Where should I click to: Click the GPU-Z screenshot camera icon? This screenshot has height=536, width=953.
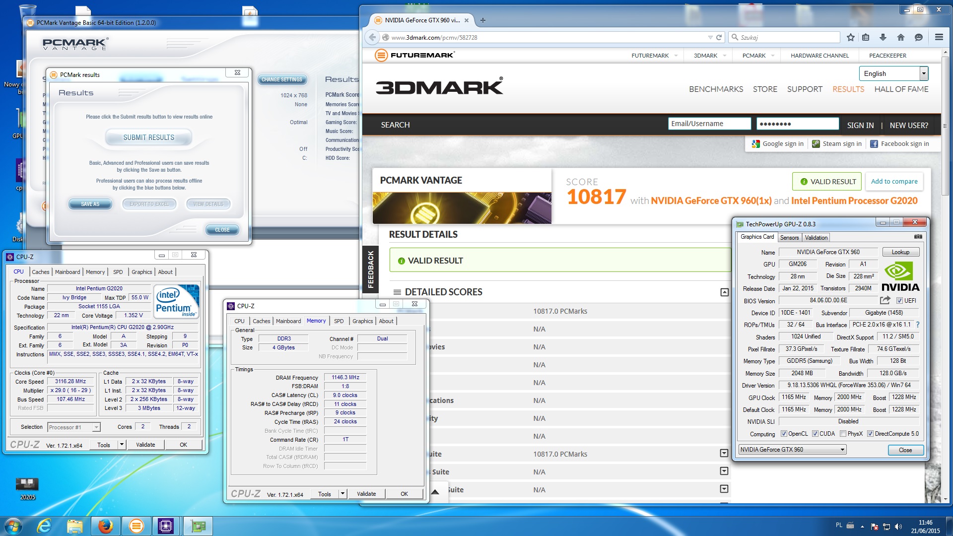pos(918,237)
